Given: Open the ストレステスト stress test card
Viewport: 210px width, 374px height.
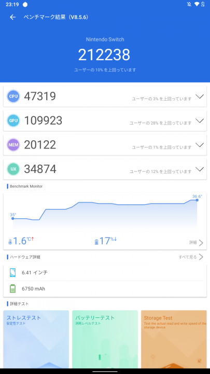Looking at the screenshot, I should 36,339.
